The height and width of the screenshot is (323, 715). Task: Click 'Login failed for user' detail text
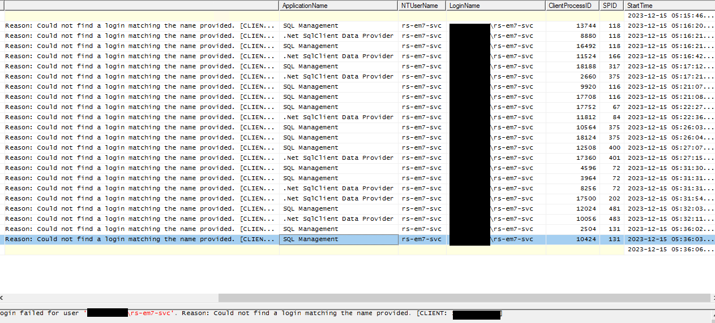[39, 313]
